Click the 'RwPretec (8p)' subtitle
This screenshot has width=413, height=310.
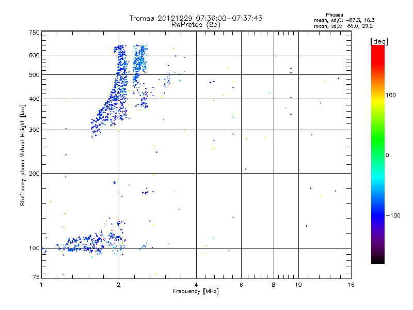196,25
